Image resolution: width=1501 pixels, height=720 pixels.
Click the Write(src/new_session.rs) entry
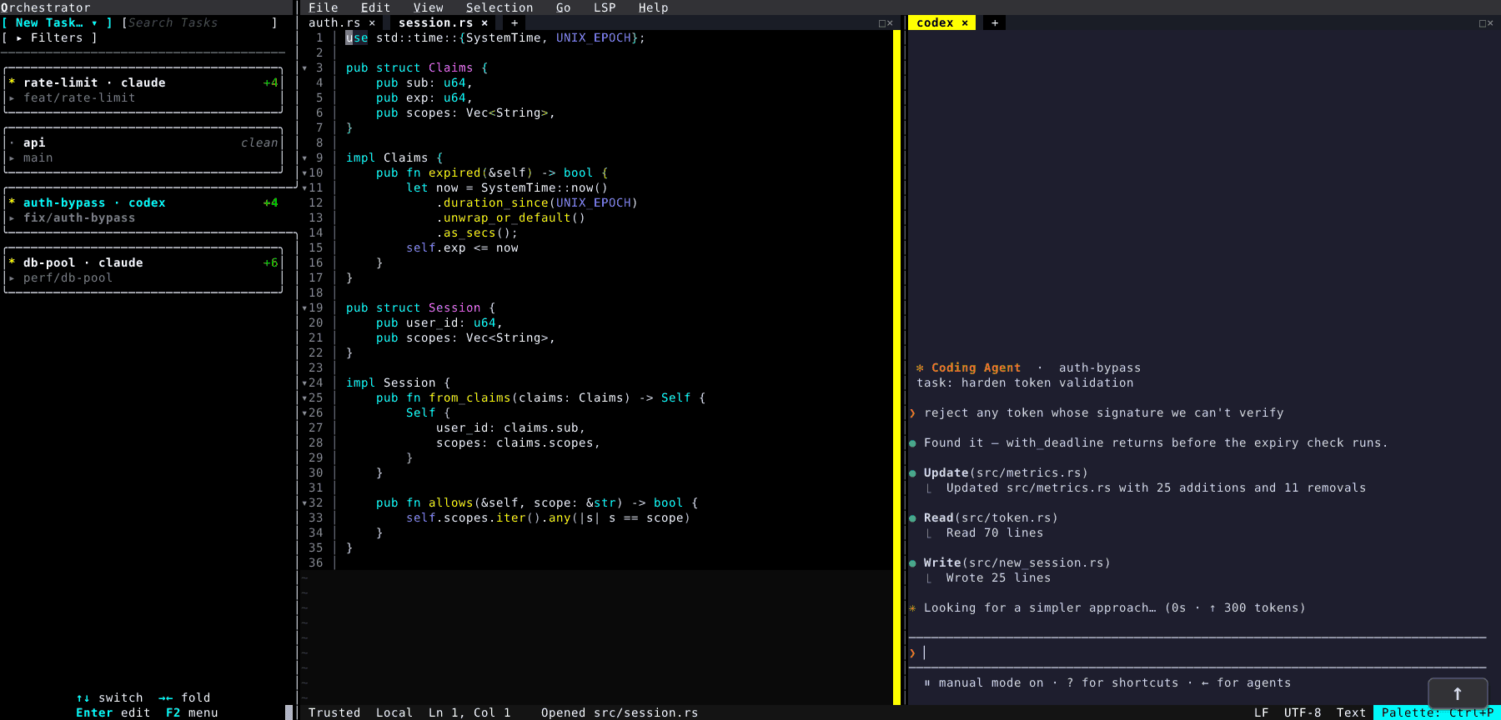tap(1017, 562)
